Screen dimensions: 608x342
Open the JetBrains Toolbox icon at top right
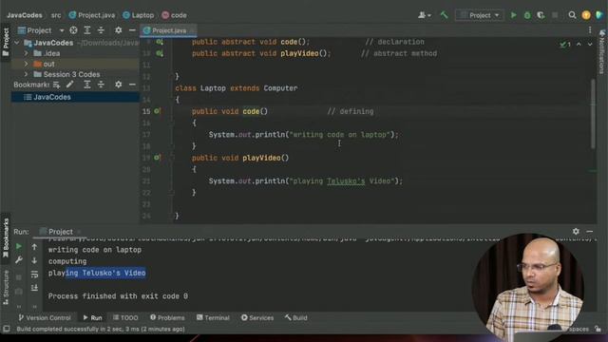pyautogui.click(x=599, y=15)
